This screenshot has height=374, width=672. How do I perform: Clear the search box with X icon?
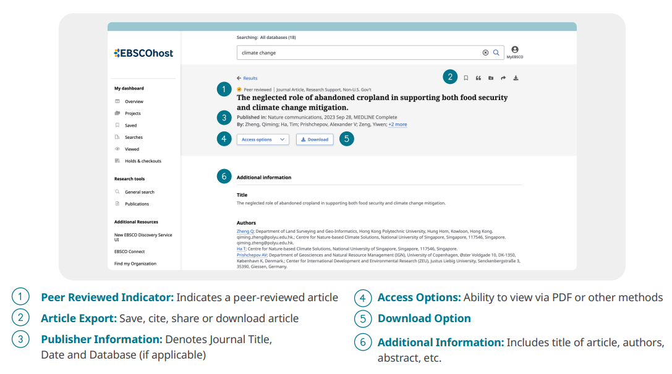[x=485, y=52]
